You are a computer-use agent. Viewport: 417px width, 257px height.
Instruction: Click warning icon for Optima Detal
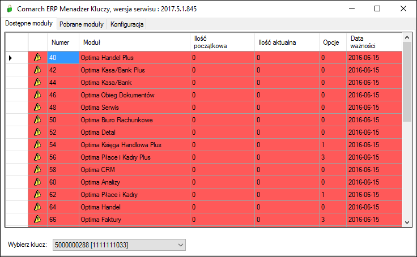[37, 132]
